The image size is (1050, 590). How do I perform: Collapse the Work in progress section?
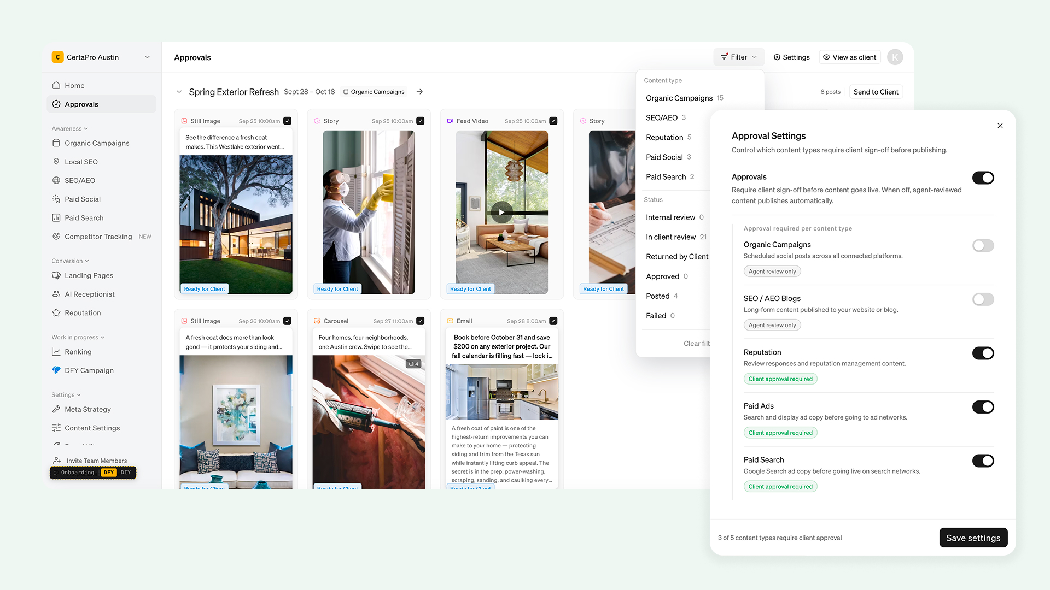point(78,337)
